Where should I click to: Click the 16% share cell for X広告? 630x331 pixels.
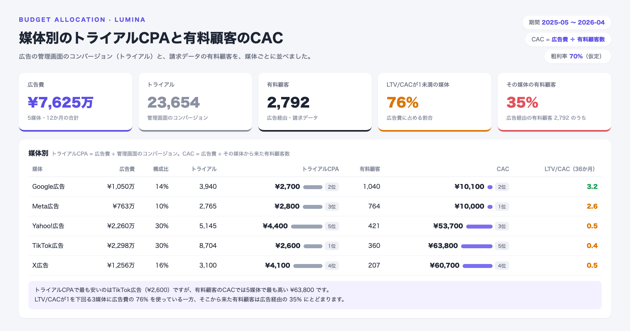[162, 266]
